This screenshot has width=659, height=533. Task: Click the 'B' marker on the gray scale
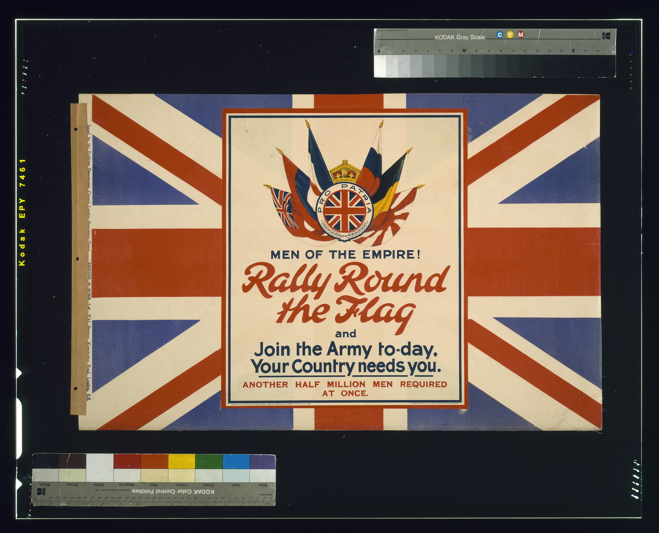click(x=573, y=51)
